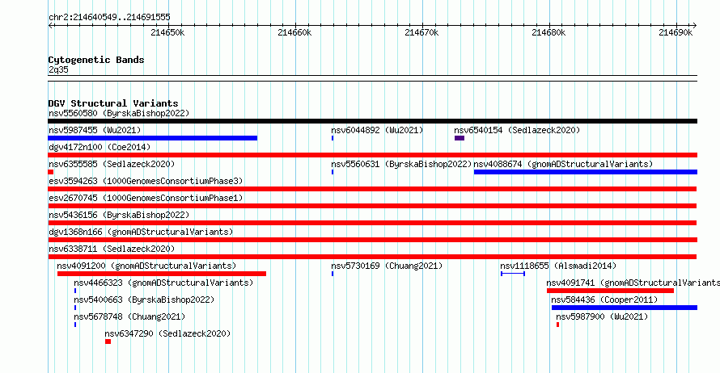Image resolution: width=720 pixels, height=373 pixels.
Task: Open the nsv6540154 (Sedlazeck2020) label
Action: point(517,130)
